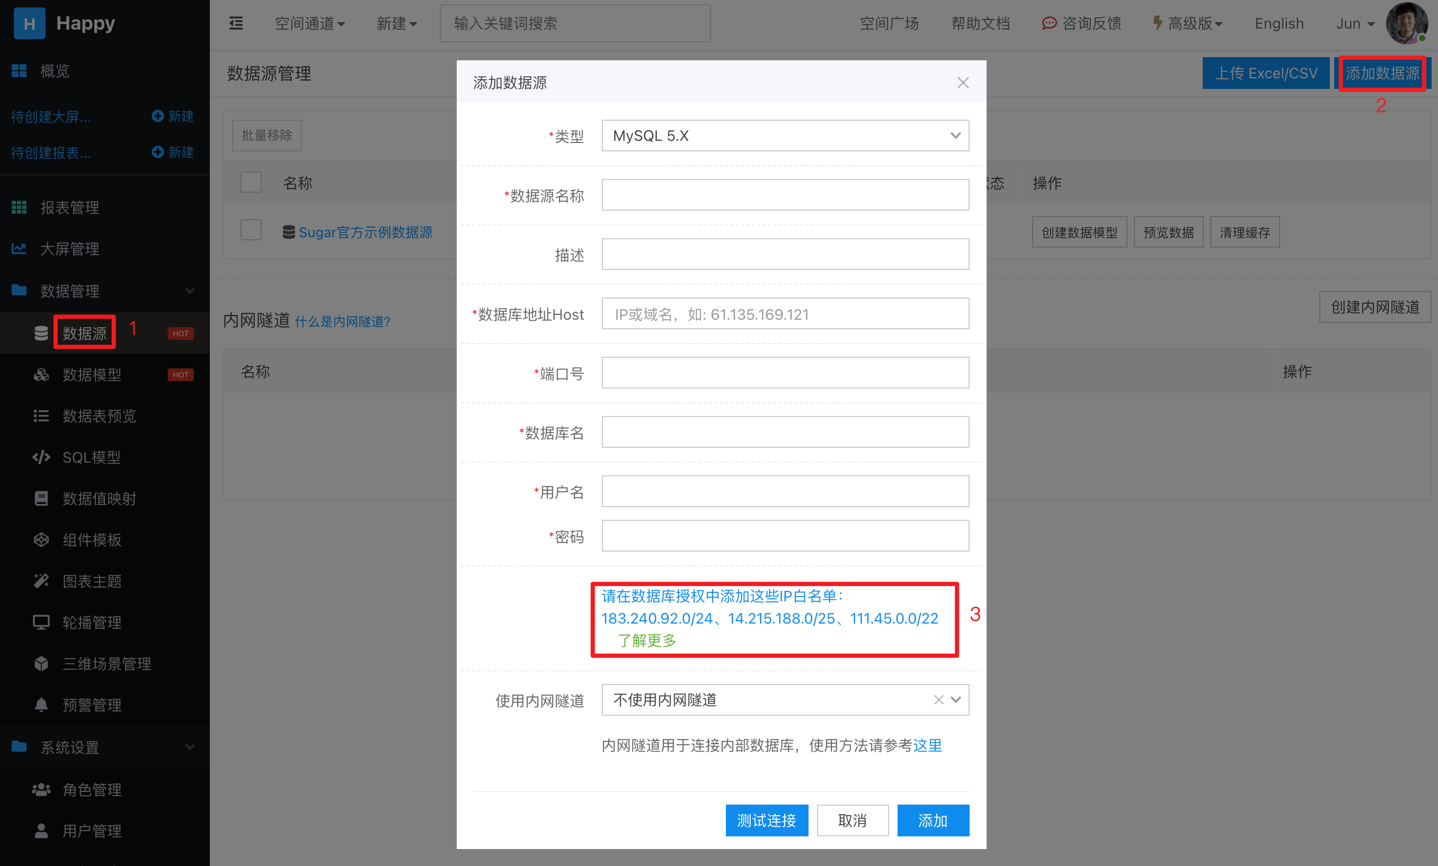
Task: Click the sidebar collapse hamburger icon
Action: click(236, 23)
